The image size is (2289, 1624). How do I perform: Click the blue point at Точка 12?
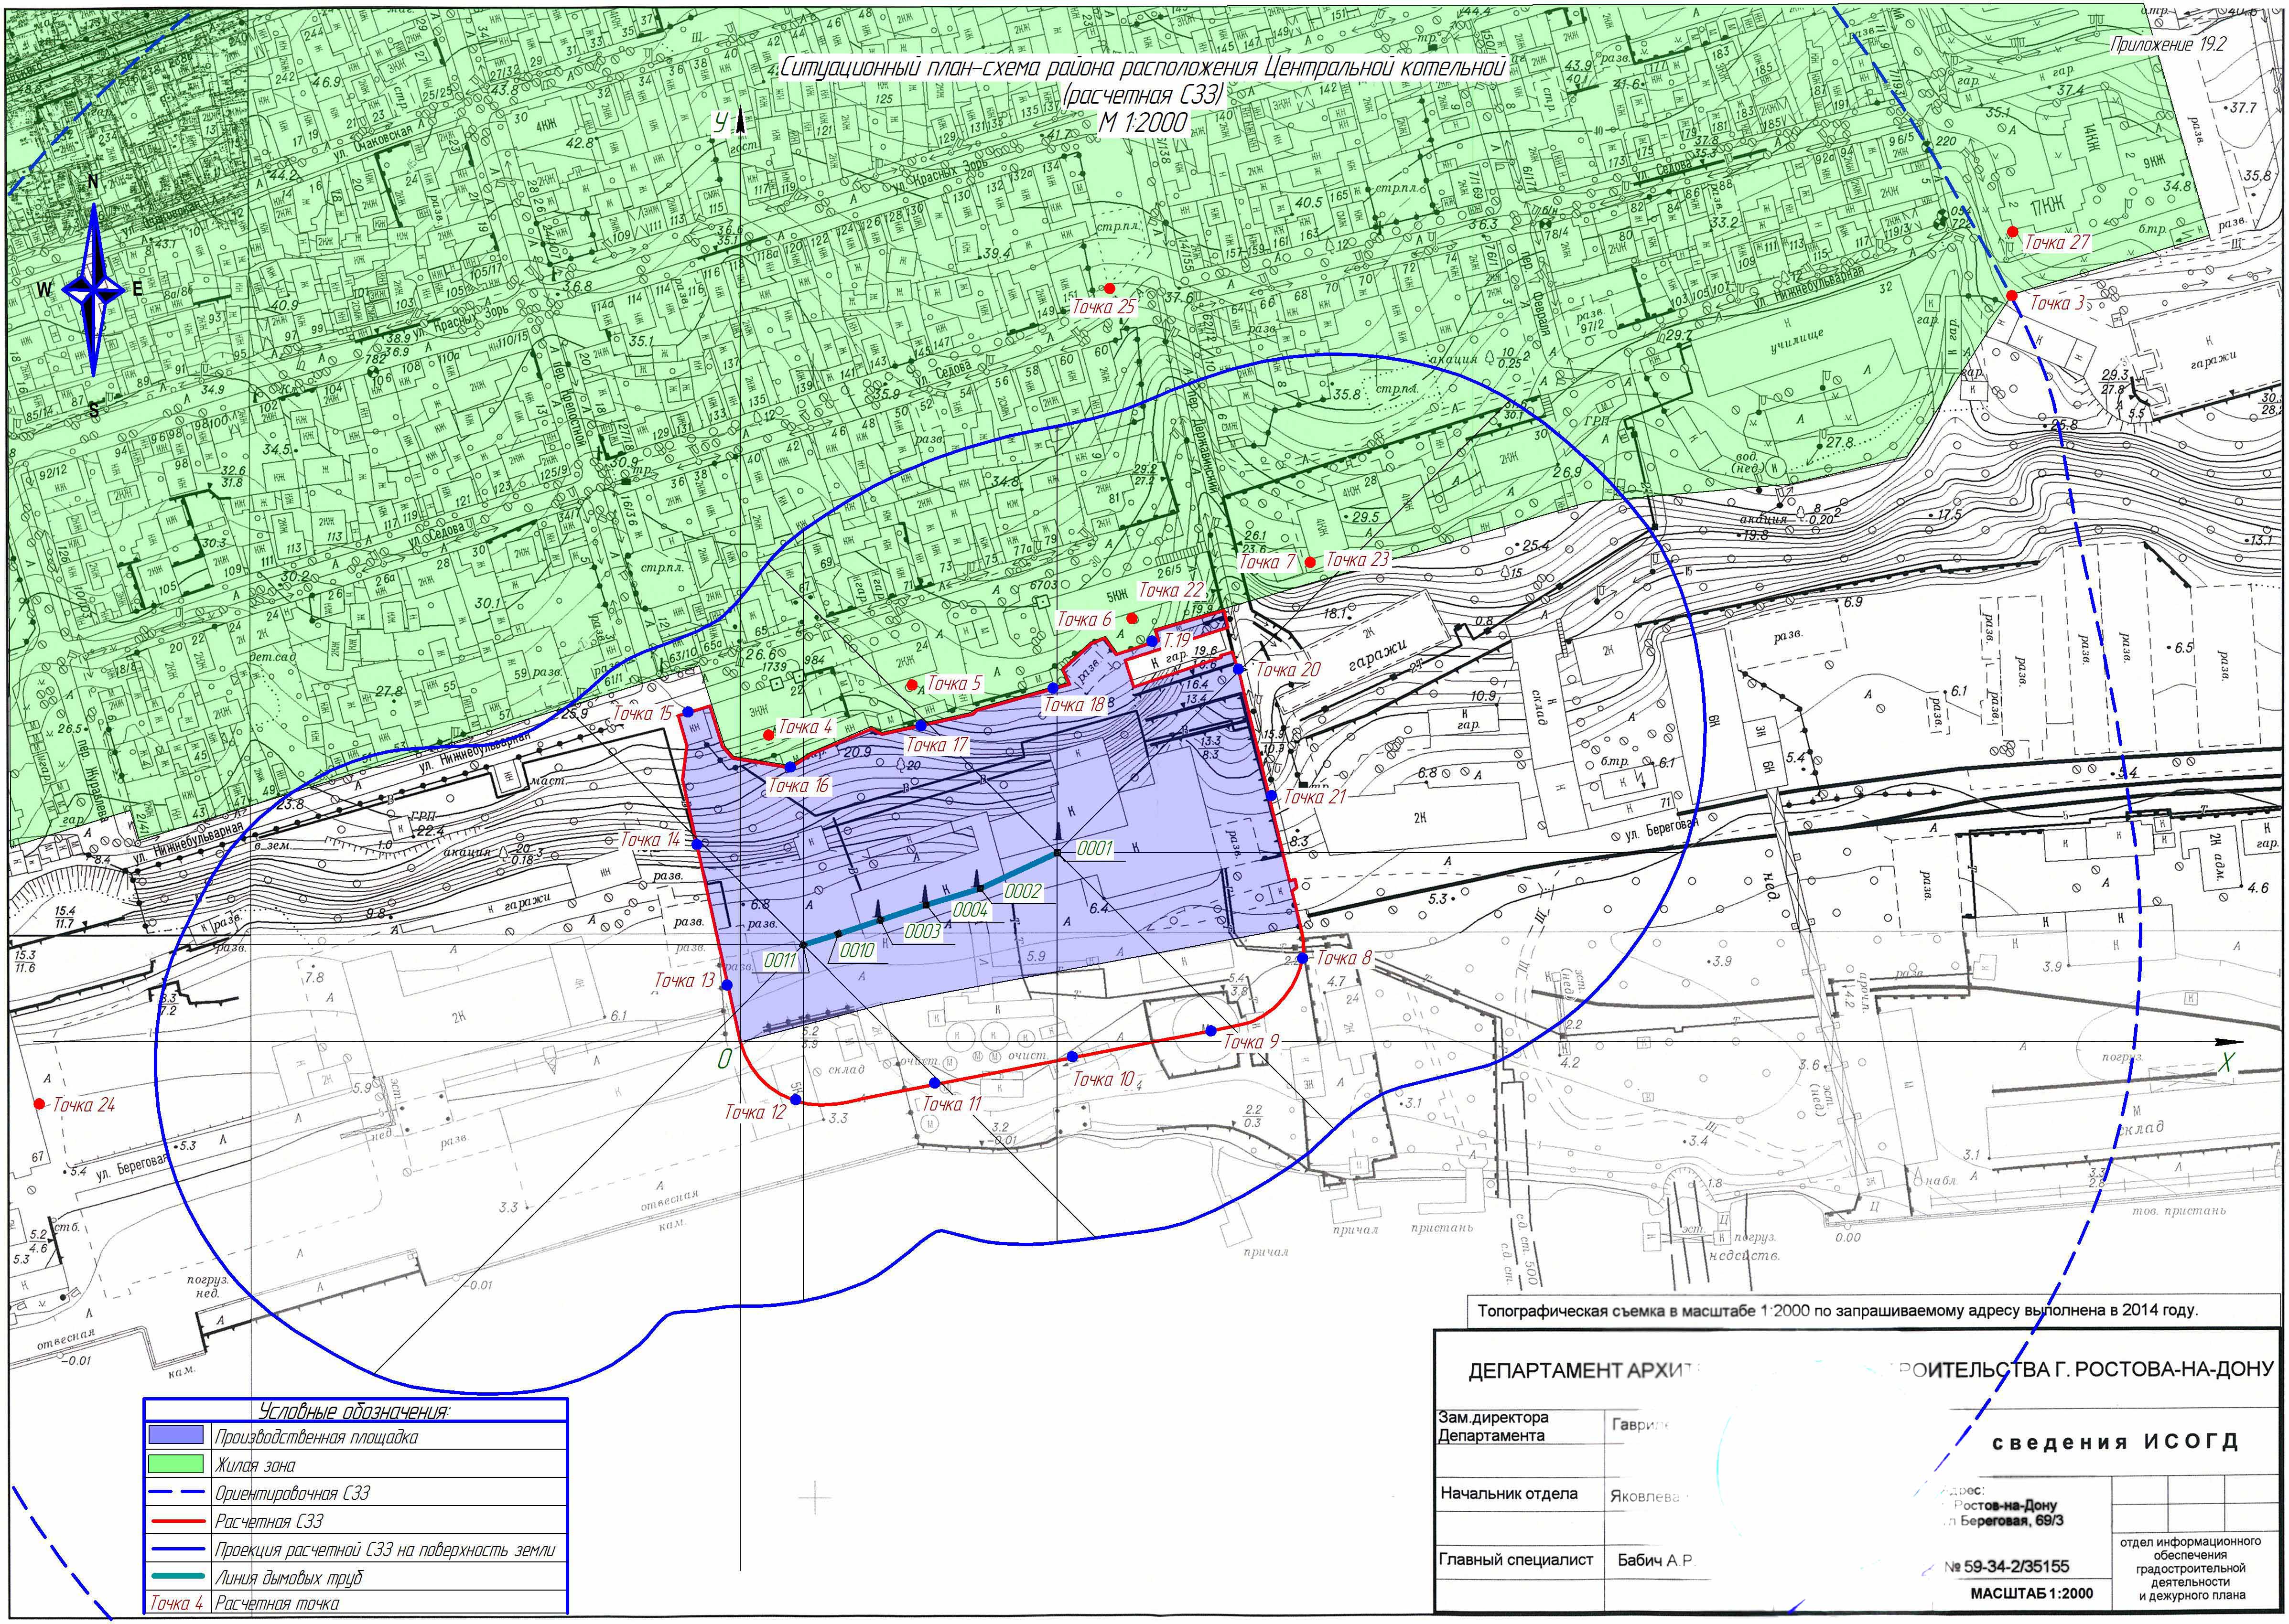click(795, 1100)
